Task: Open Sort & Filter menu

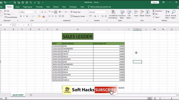Action: click(x=168, y=14)
